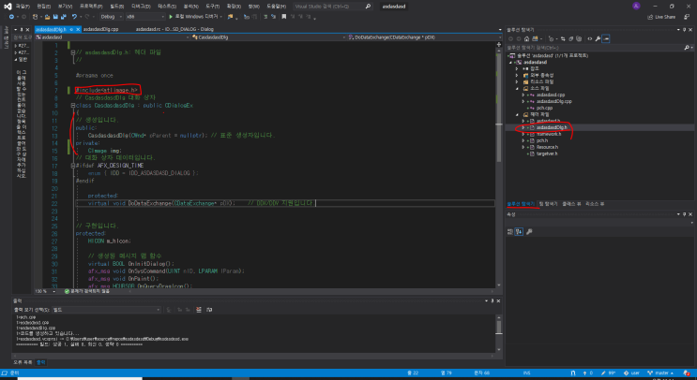The image size is (697, 380).
Task: Expand the 참조 (References) node in Solution Explorer
Action: [x=517, y=68]
